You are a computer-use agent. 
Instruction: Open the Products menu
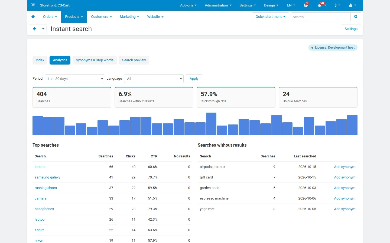tap(74, 17)
